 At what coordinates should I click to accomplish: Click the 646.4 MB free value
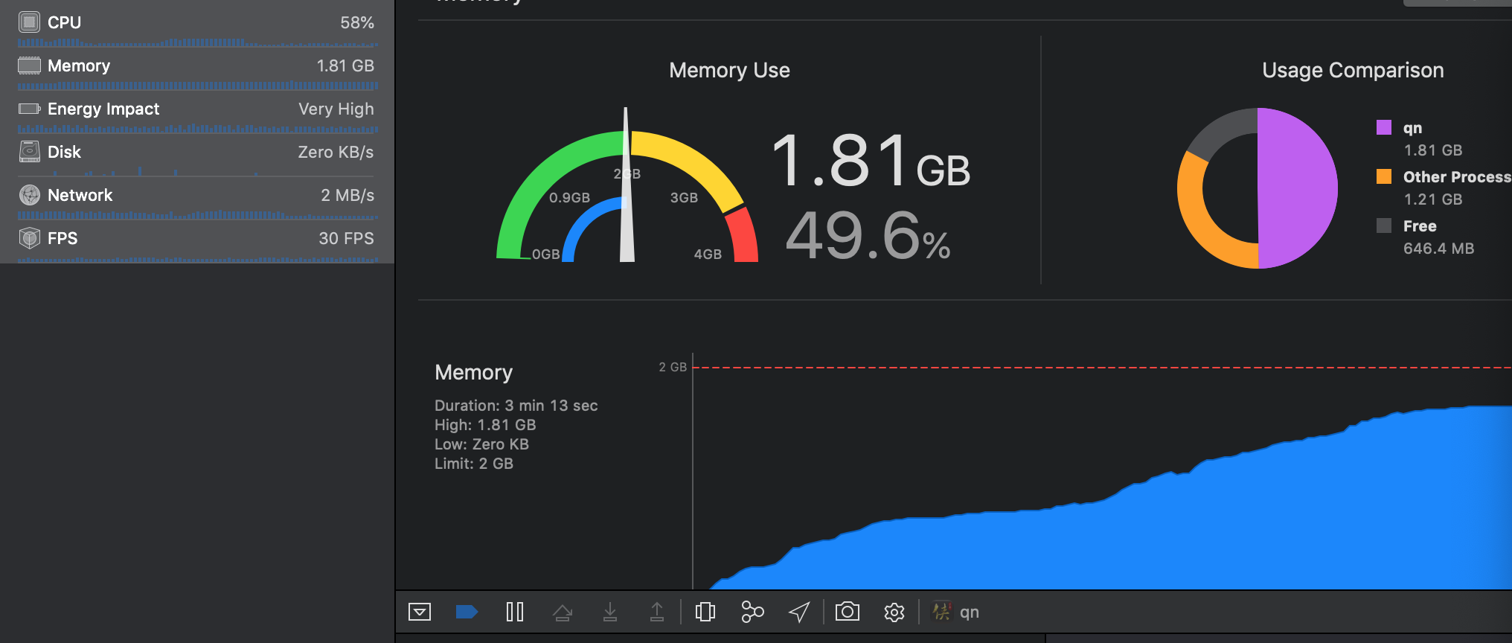pos(1438,249)
